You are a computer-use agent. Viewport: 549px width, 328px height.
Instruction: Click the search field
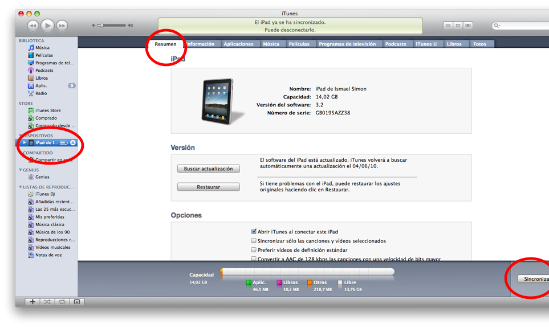(x=520, y=26)
